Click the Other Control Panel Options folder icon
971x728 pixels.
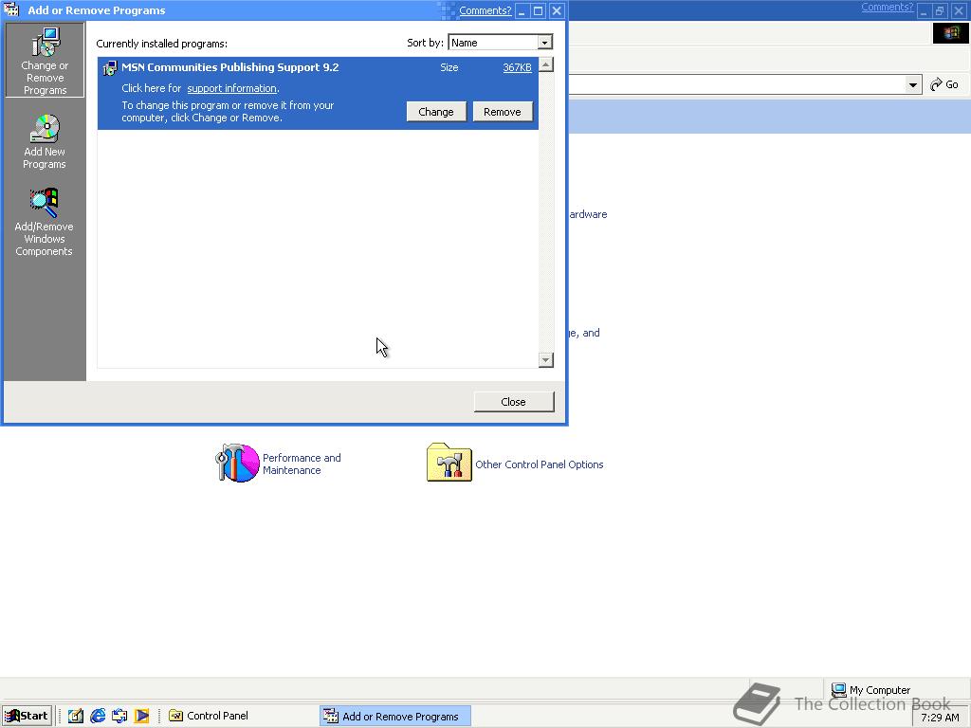(449, 462)
